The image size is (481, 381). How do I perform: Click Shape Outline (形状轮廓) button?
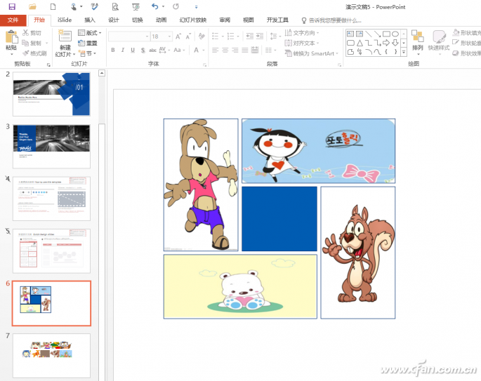(466, 43)
